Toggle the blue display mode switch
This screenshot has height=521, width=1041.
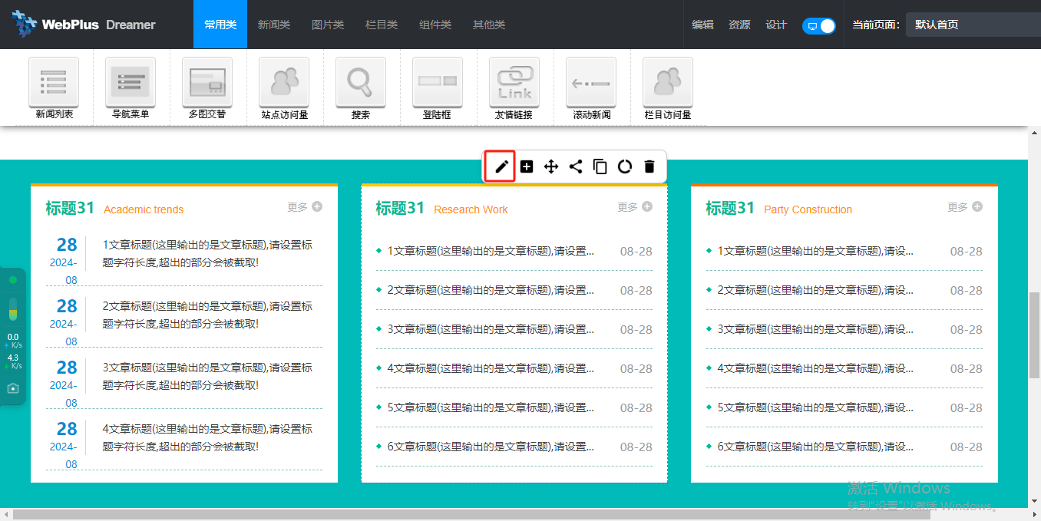pyautogui.click(x=818, y=25)
